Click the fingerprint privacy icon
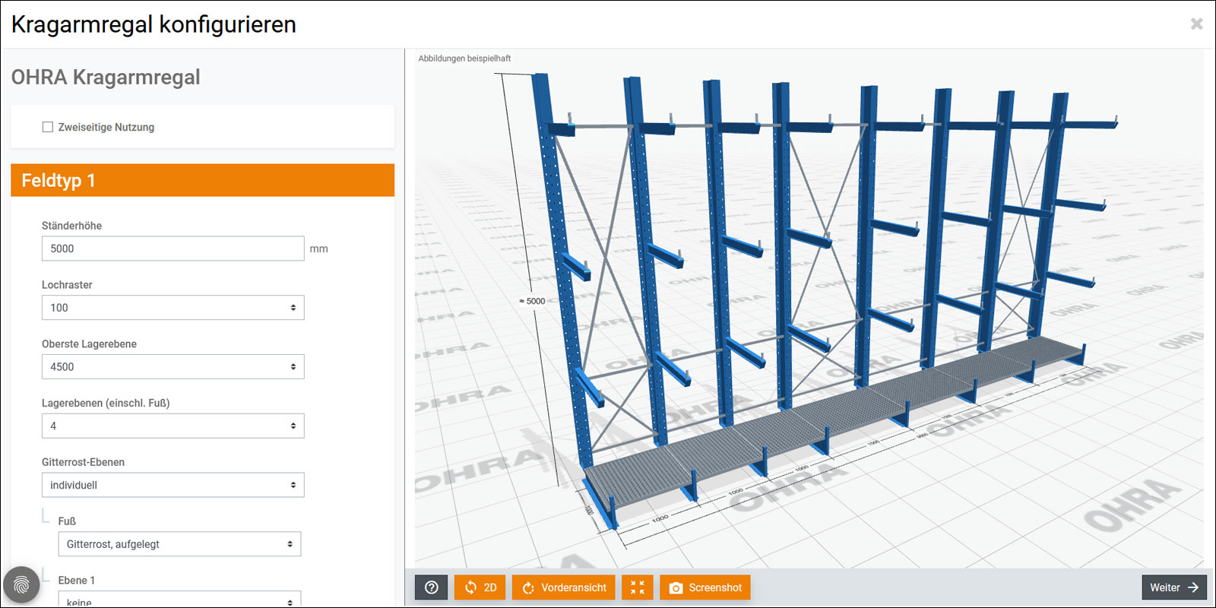The height and width of the screenshot is (608, 1216). click(21, 584)
